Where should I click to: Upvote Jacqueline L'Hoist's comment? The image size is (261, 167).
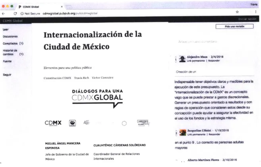click(176, 131)
